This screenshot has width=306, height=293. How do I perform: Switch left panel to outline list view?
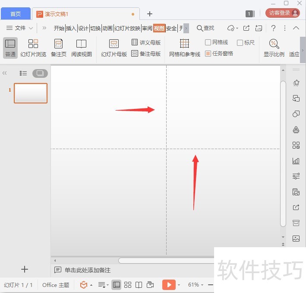[23, 73]
